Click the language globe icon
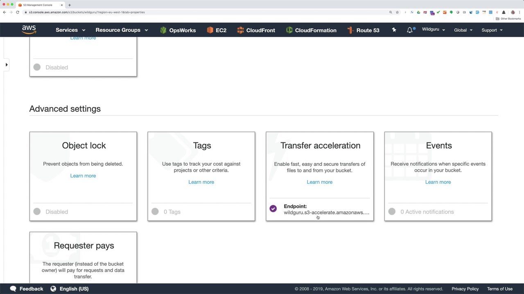Viewport: 524px width, 294px height. pos(53,289)
